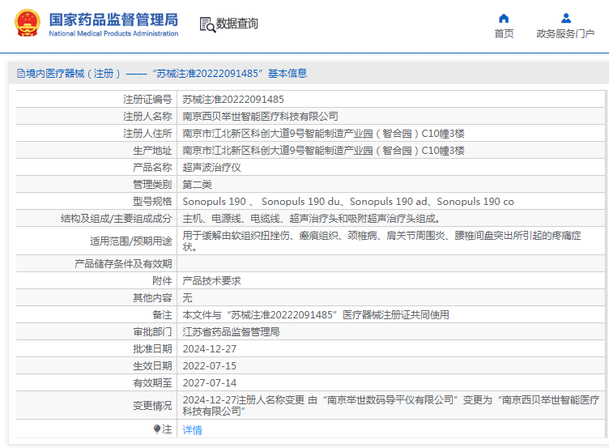Screen dimensions: 609x448
Task: Select registration number 苏械注准20222091485 cell
Action: point(233,100)
